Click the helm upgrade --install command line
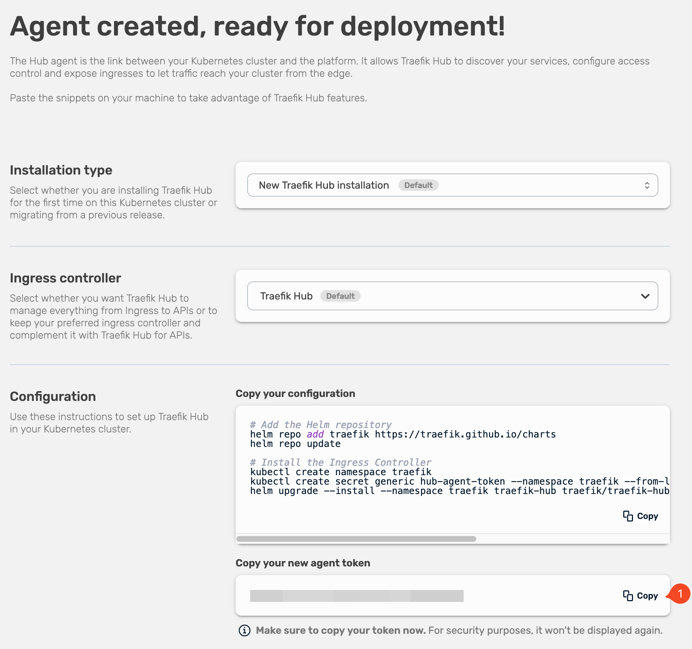Image resolution: width=692 pixels, height=649 pixels. pyautogui.click(x=459, y=491)
